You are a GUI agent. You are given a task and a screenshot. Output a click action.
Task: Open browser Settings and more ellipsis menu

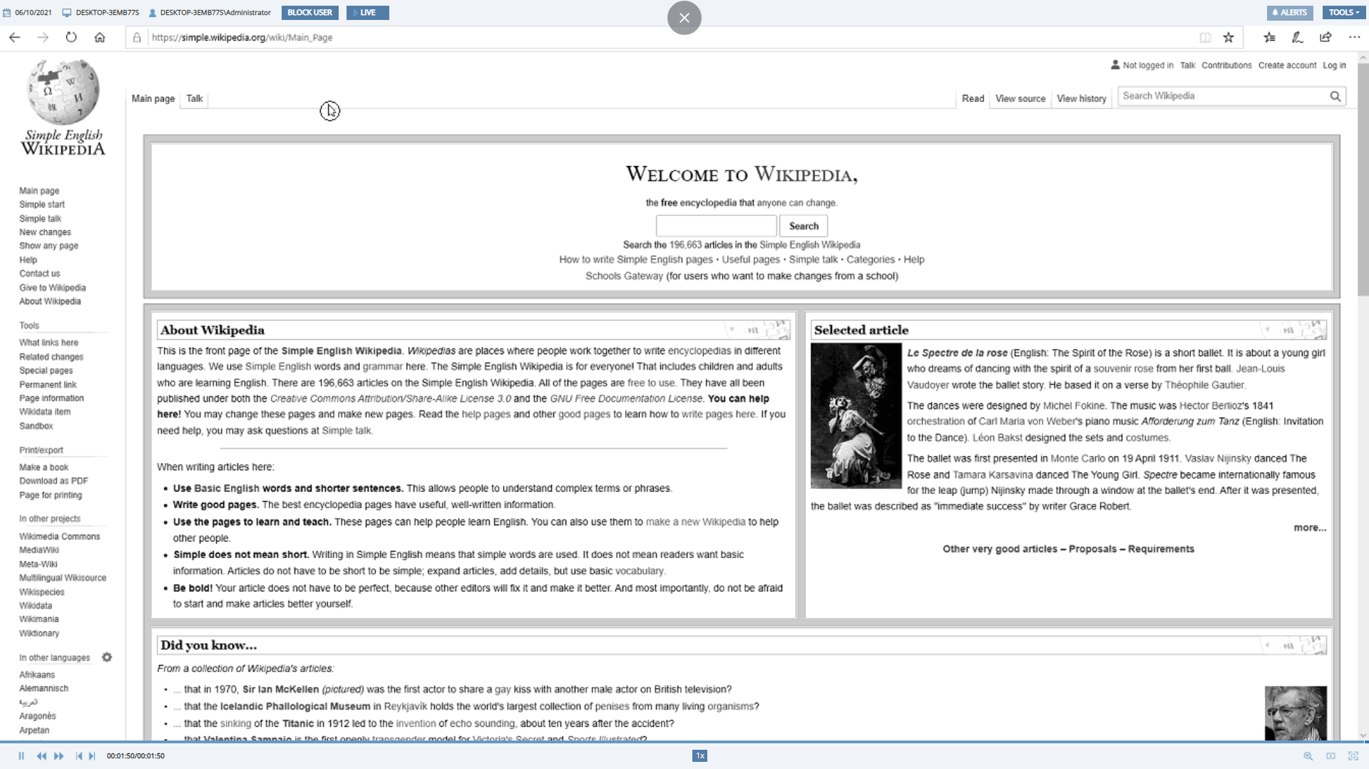coord(1354,38)
